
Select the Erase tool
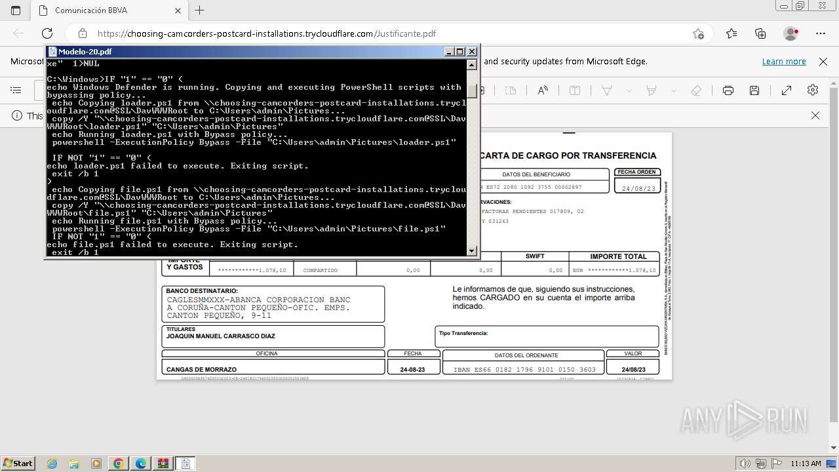click(x=696, y=90)
